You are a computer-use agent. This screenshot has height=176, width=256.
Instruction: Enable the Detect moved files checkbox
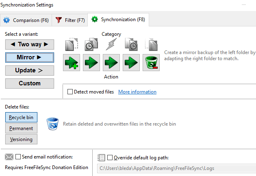point(70,92)
